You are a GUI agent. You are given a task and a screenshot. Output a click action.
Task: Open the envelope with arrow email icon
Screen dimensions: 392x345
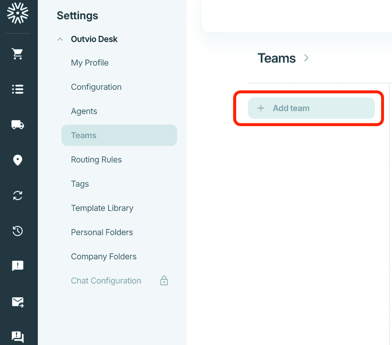[17, 302]
